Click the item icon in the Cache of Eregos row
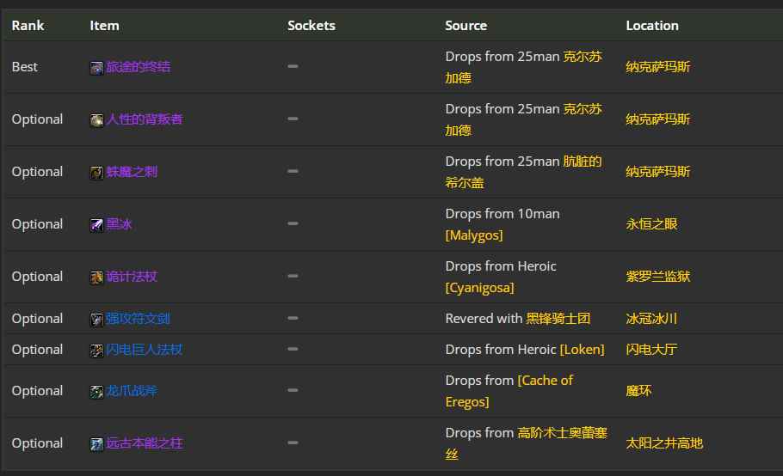This screenshot has height=476, width=783. point(96,391)
